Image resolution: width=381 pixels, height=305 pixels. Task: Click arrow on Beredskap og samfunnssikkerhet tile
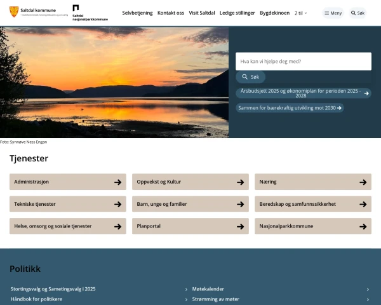(363, 205)
